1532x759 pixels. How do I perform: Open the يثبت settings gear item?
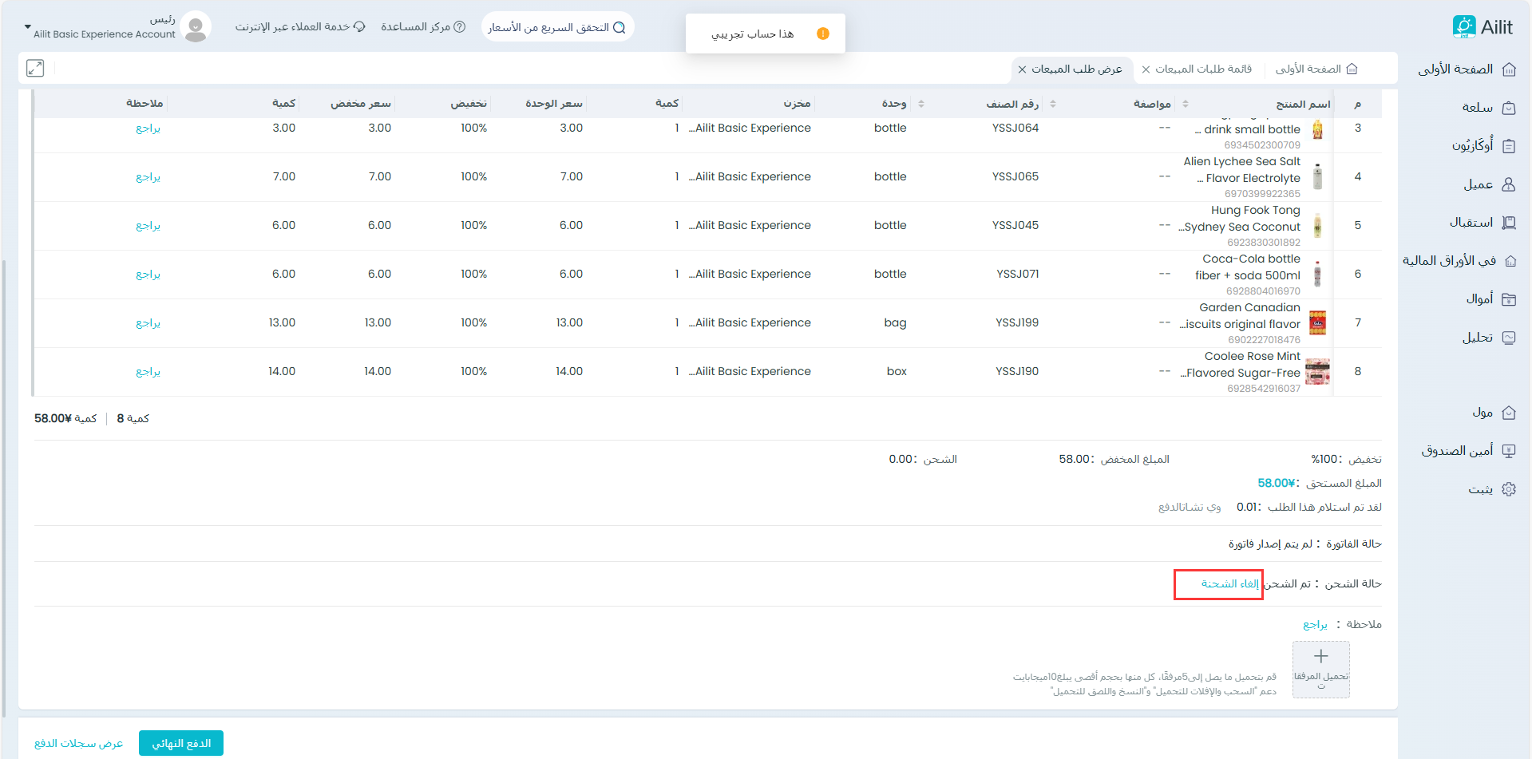coord(1508,489)
